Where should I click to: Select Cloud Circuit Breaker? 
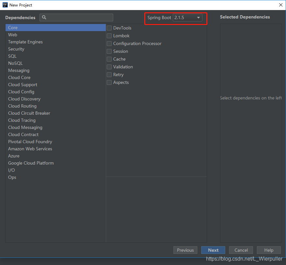(56, 113)
